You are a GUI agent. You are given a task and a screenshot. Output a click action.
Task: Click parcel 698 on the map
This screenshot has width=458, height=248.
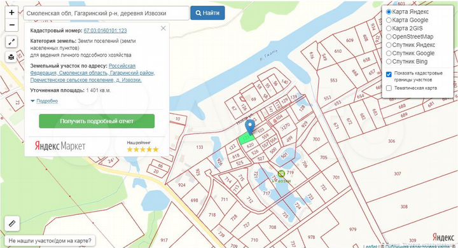tap(194, 200)
